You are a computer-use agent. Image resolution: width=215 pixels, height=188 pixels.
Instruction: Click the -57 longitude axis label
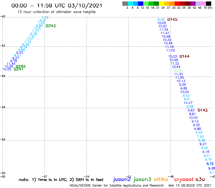tap(44, 176)
